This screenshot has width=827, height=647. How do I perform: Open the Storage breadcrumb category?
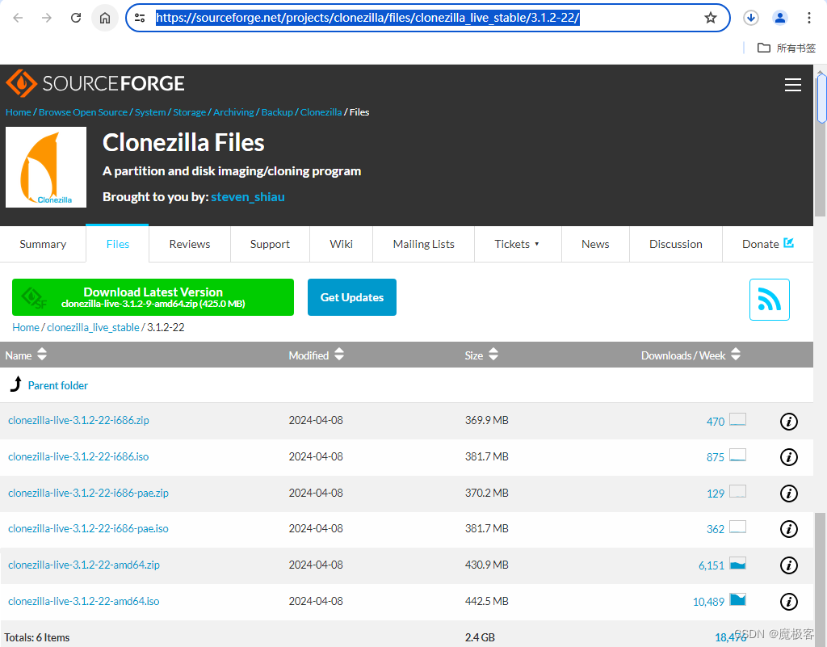pyautogui.click(x=189, y=112)
